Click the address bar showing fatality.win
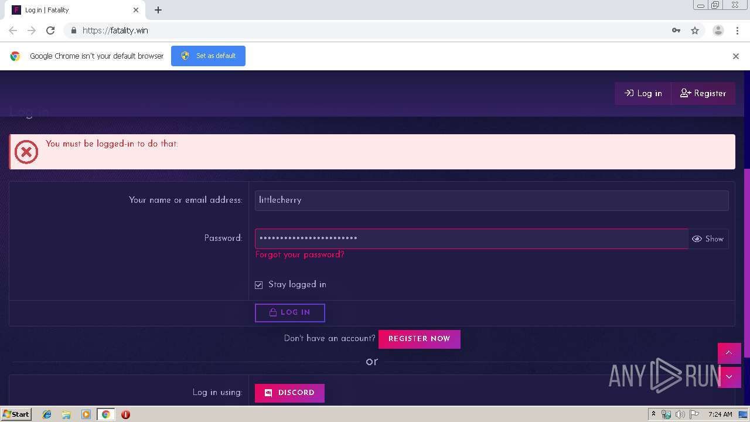The height and width of the screenshot is (422, 750). [375, 30]
